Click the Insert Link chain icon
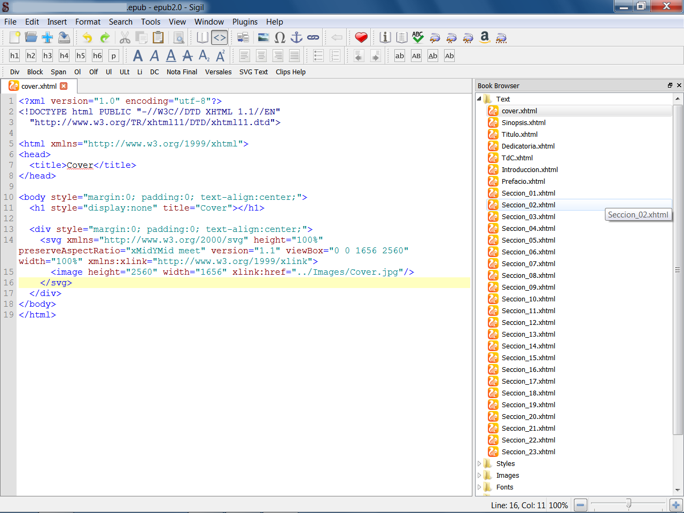This screenshot has width=684, height=513. click(x=313, y=37)
